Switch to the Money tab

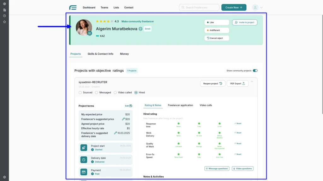[124, 54]
